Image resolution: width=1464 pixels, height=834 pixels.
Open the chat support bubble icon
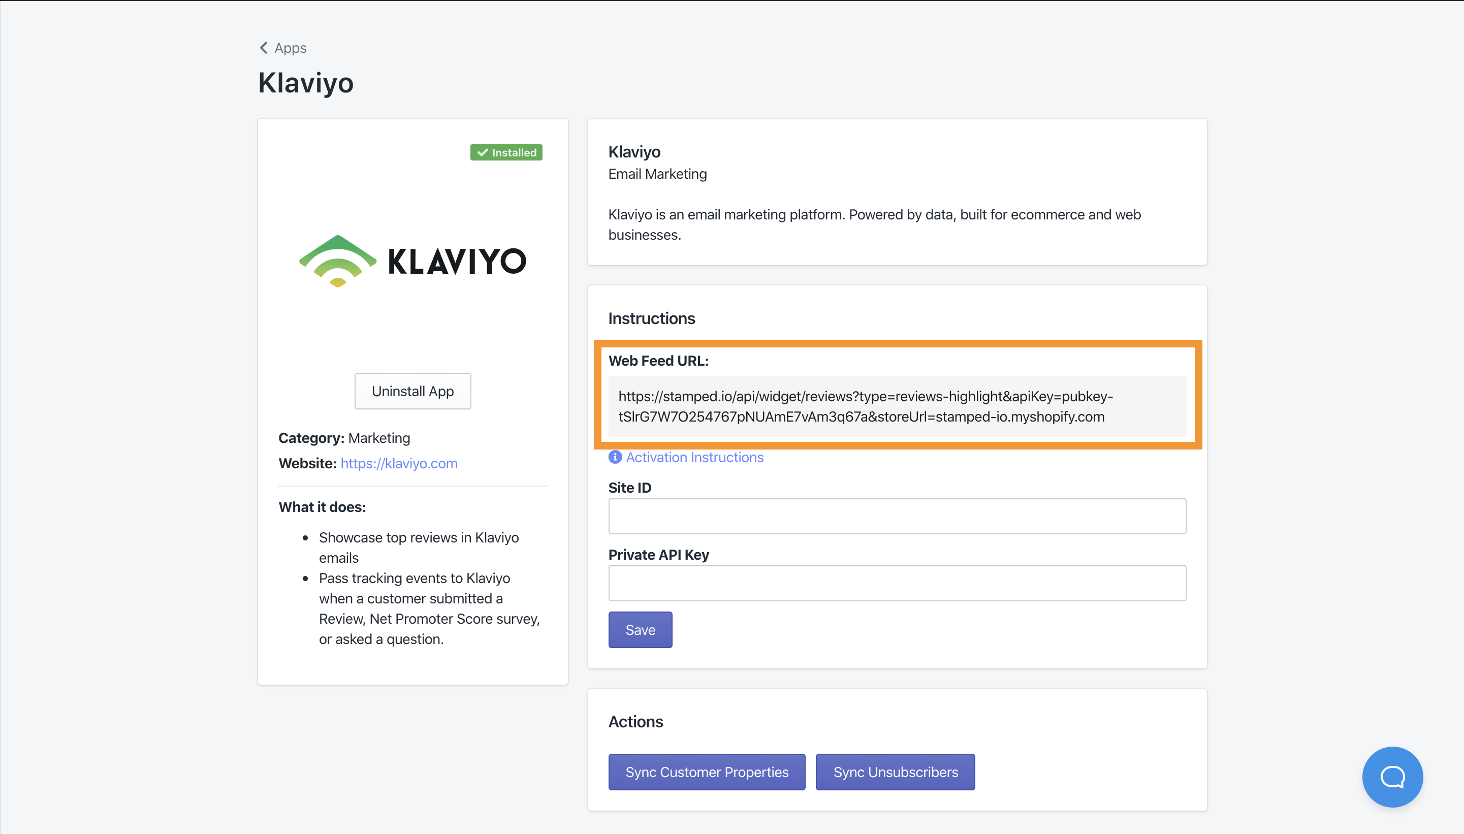click(x=1392, y=777)
